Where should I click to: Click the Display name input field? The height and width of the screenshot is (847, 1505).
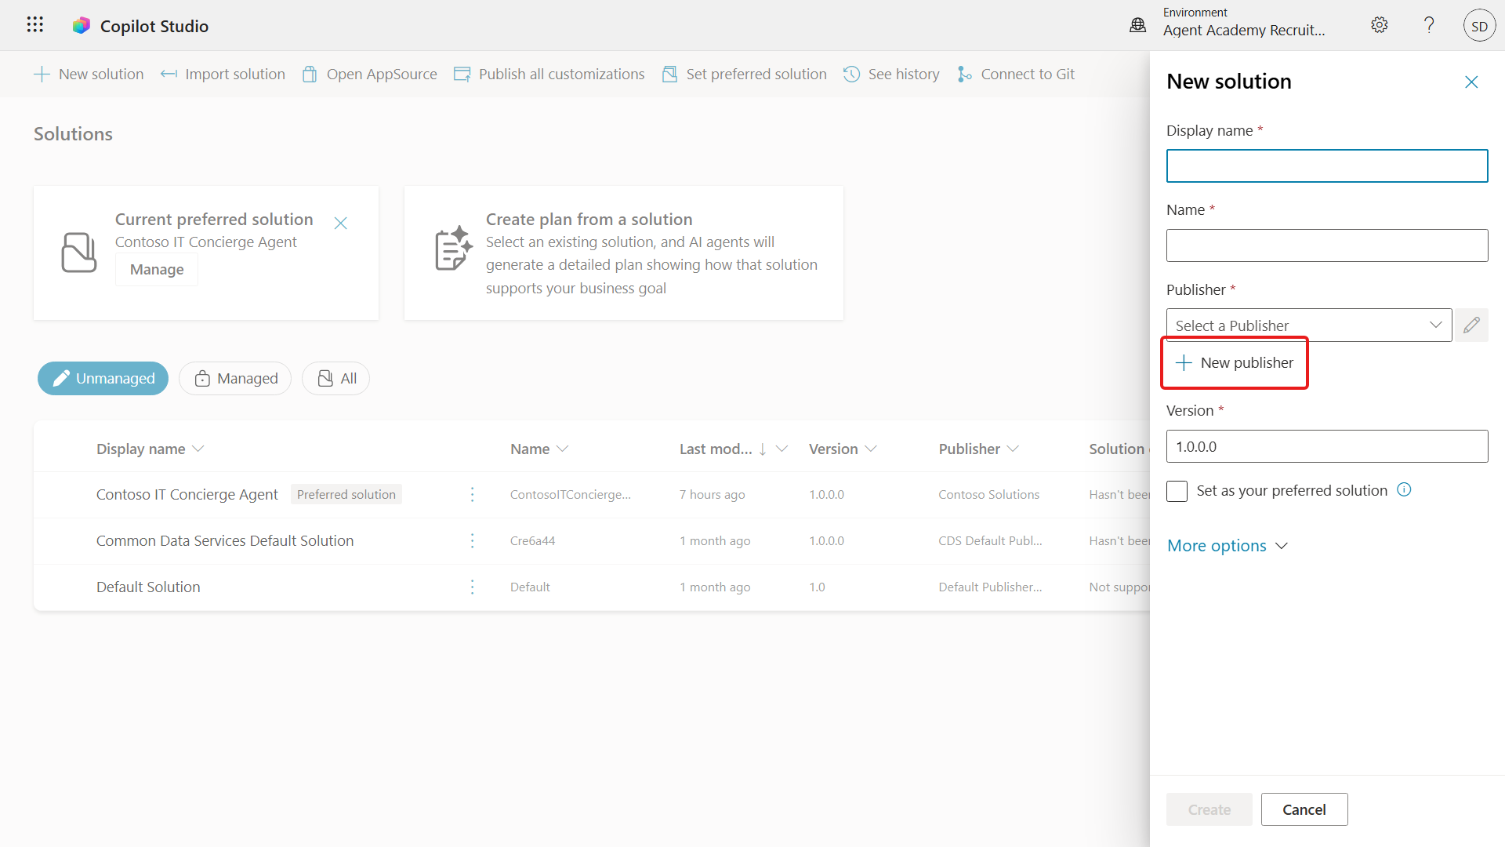coord(1327,165)
